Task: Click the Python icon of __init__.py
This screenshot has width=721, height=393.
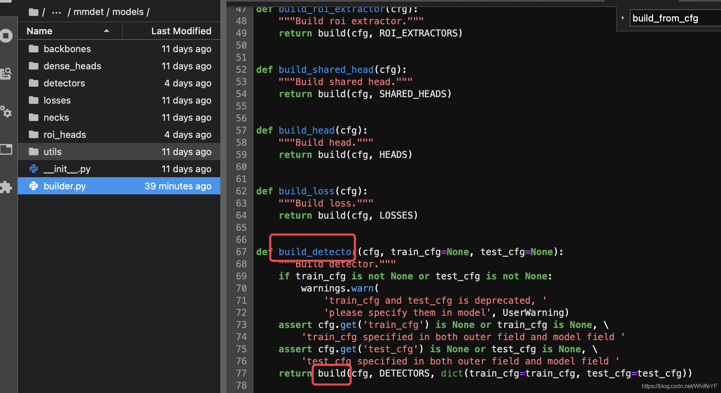Action: (34, 169)
